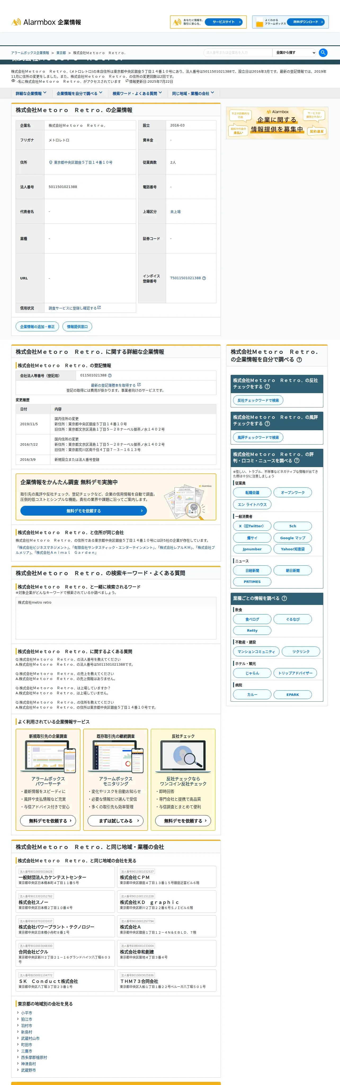Image resolution: width=340 pixels, height=1085 pixels.
Task: Open help icon beside 評判・口コミ・ニュースを調べる
Action: tap(297, 461)
